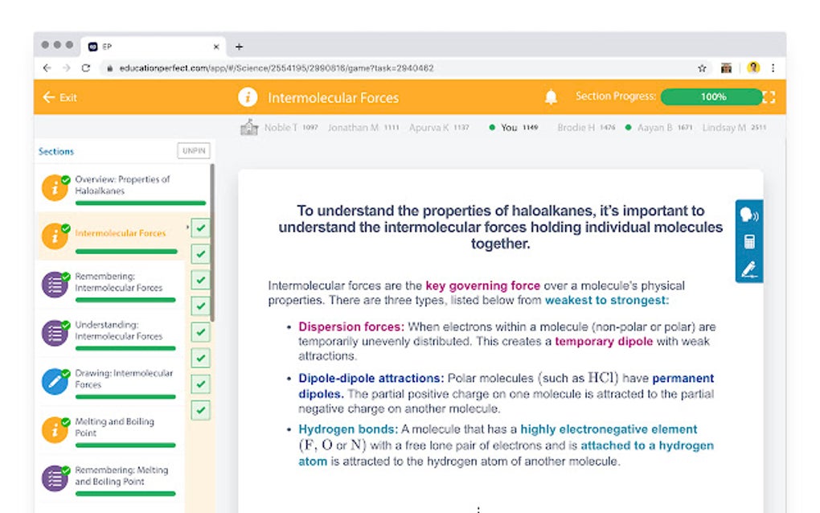Viewport: 820px width, 513px height.
Task: Toggle the checkmark beside Understanding: Intermolecular Forces
Action: [x=199, y=331]
